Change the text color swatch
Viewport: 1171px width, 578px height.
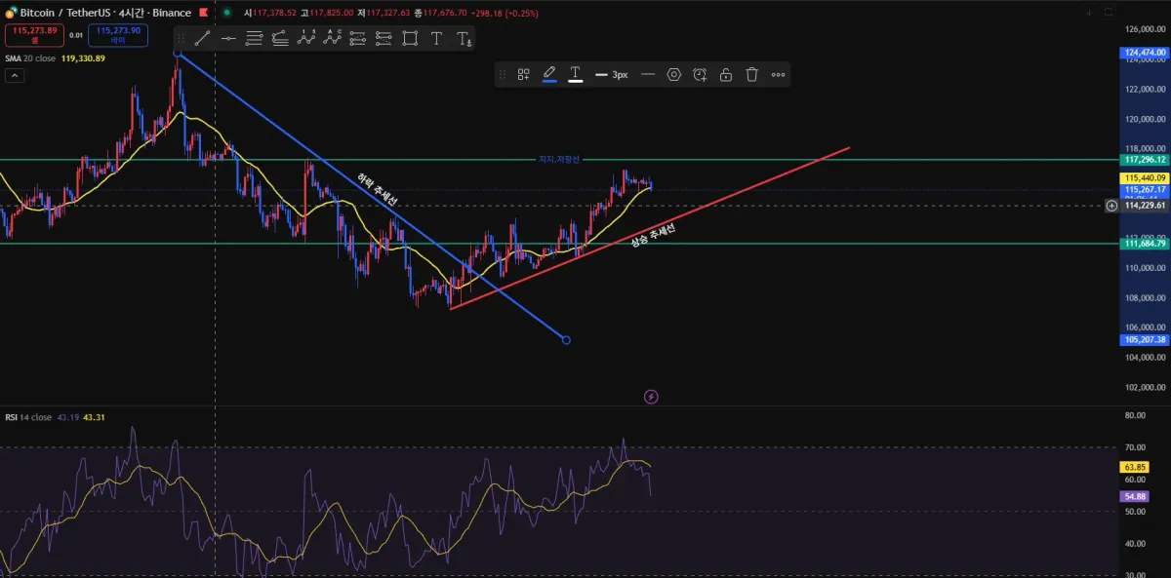(x=576, y=74)
